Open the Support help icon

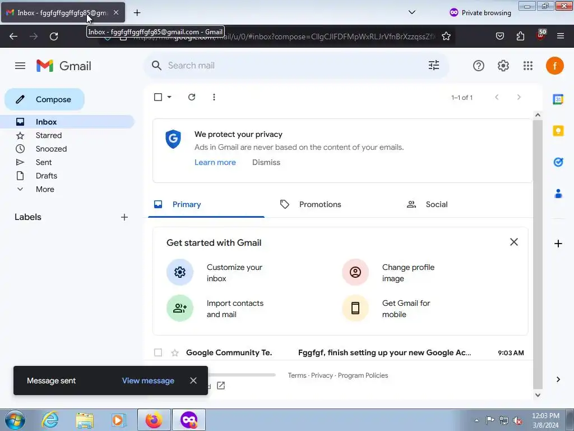click(x=479, y=66)
